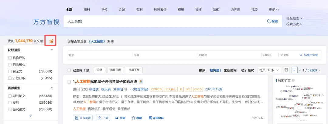Screen dimensions: 328x124
Task: Click the help icon beside 智能扩展
Action: point(293,80)
